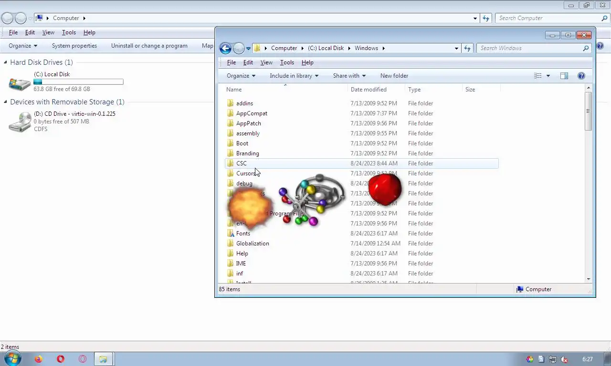Refresh the Windows folder address bar
This screenshot has width=611, height=366.
point(467,48)
